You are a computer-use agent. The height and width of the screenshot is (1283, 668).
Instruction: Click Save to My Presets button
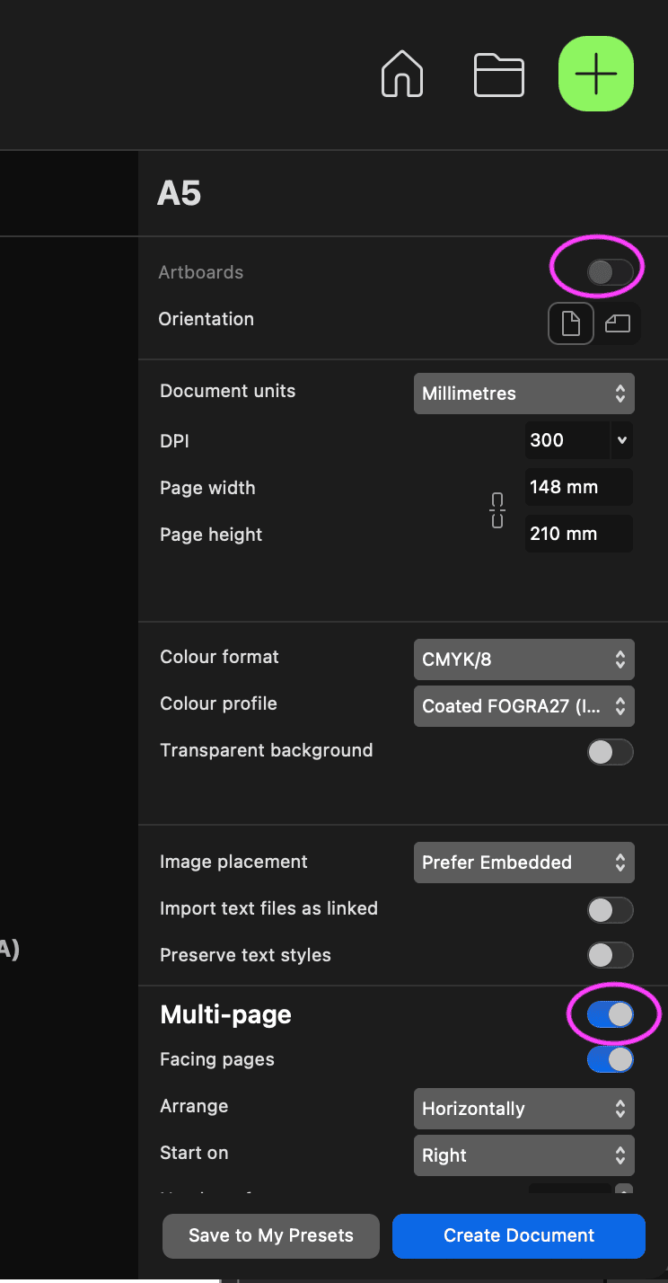coord(271,1235)
